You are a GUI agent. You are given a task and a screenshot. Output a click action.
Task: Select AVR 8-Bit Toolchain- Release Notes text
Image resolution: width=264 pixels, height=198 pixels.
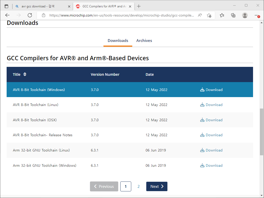[x=43, y=135]
